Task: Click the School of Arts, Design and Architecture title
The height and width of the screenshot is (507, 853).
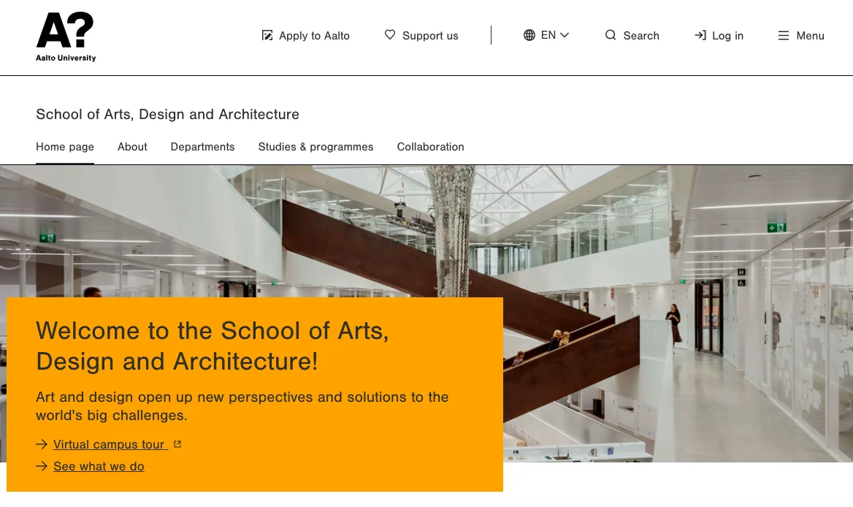Action: click(167, 115)
